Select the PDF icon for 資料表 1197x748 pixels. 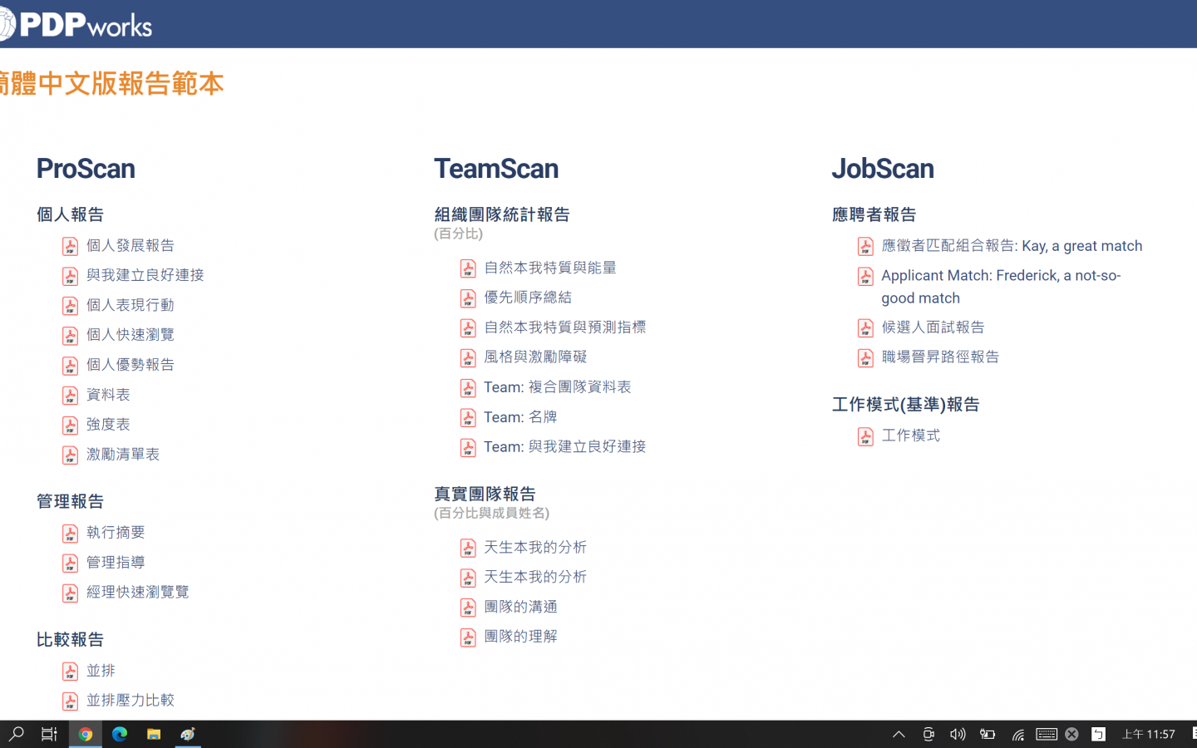(x=71, y=396)
